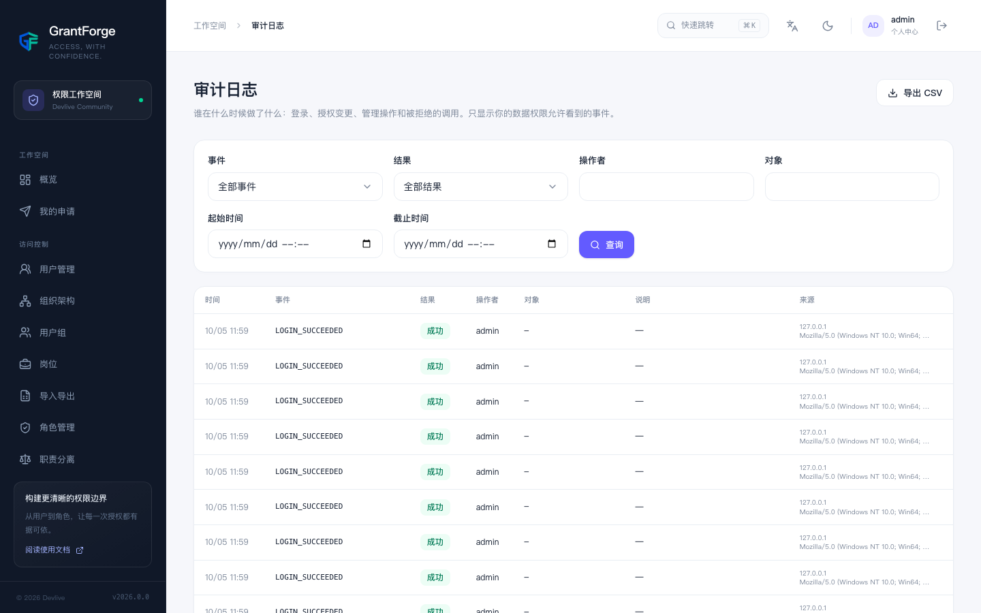Expand the 全部事件 dropdown
This screenshot has width=981, height=613.
click(x=295, y=187)
